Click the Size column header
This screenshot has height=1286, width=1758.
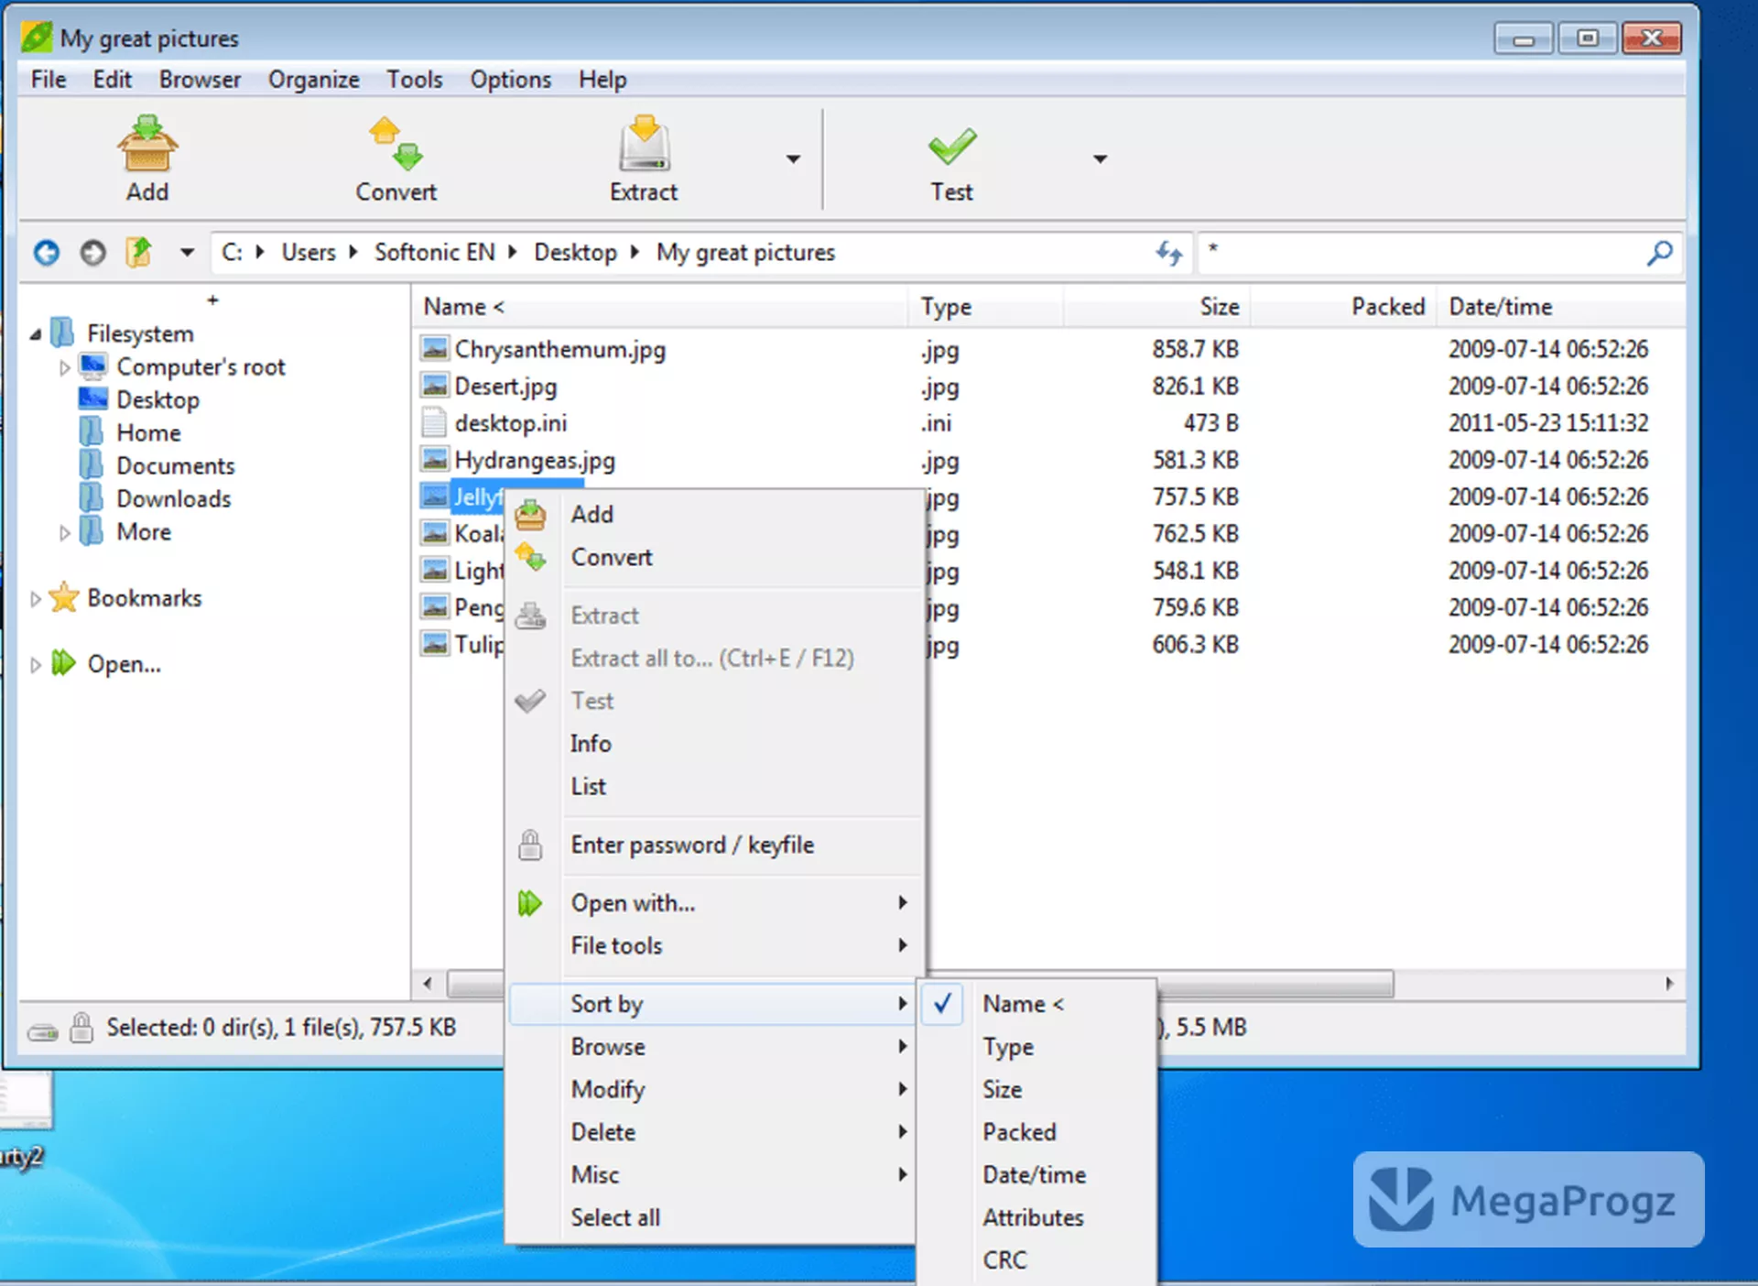pyautogui.click(x=1156, y=307)
